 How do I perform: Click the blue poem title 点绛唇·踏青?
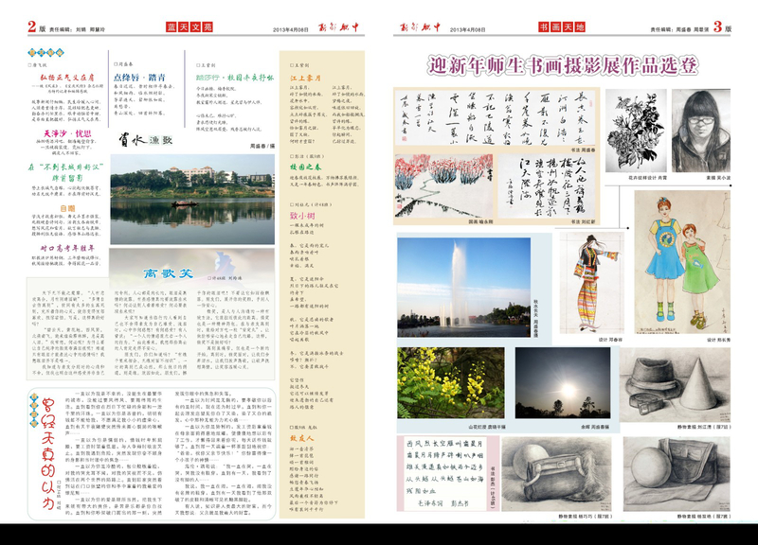click(x=139, y=78)
